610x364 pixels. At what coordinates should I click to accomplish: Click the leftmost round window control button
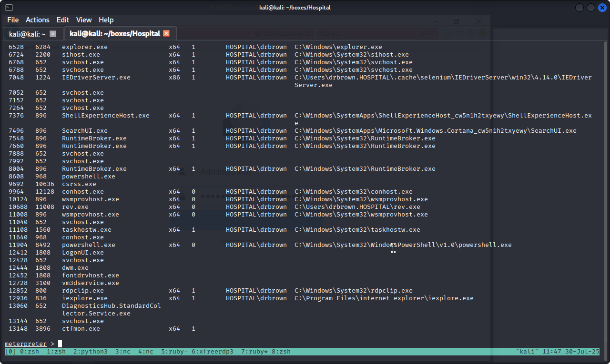(579, 8)
